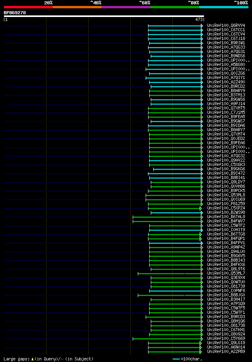Open hit UniRef100_Q7XMT5

pos(226,108)
